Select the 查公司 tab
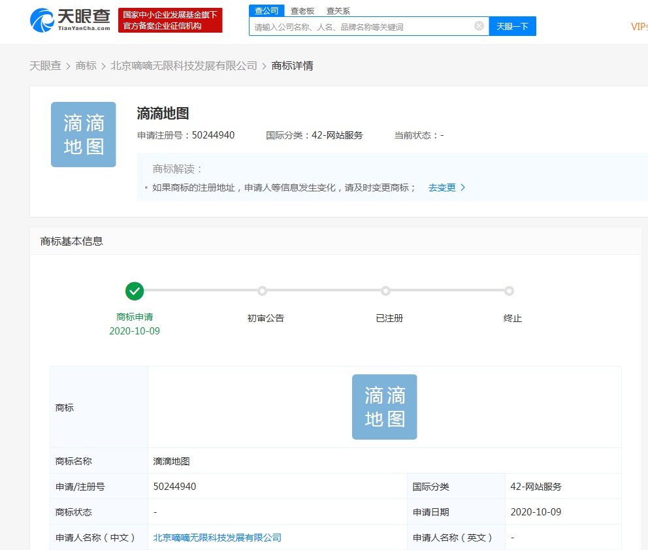The width and height of the screenshot is (648, 550). 267,10
